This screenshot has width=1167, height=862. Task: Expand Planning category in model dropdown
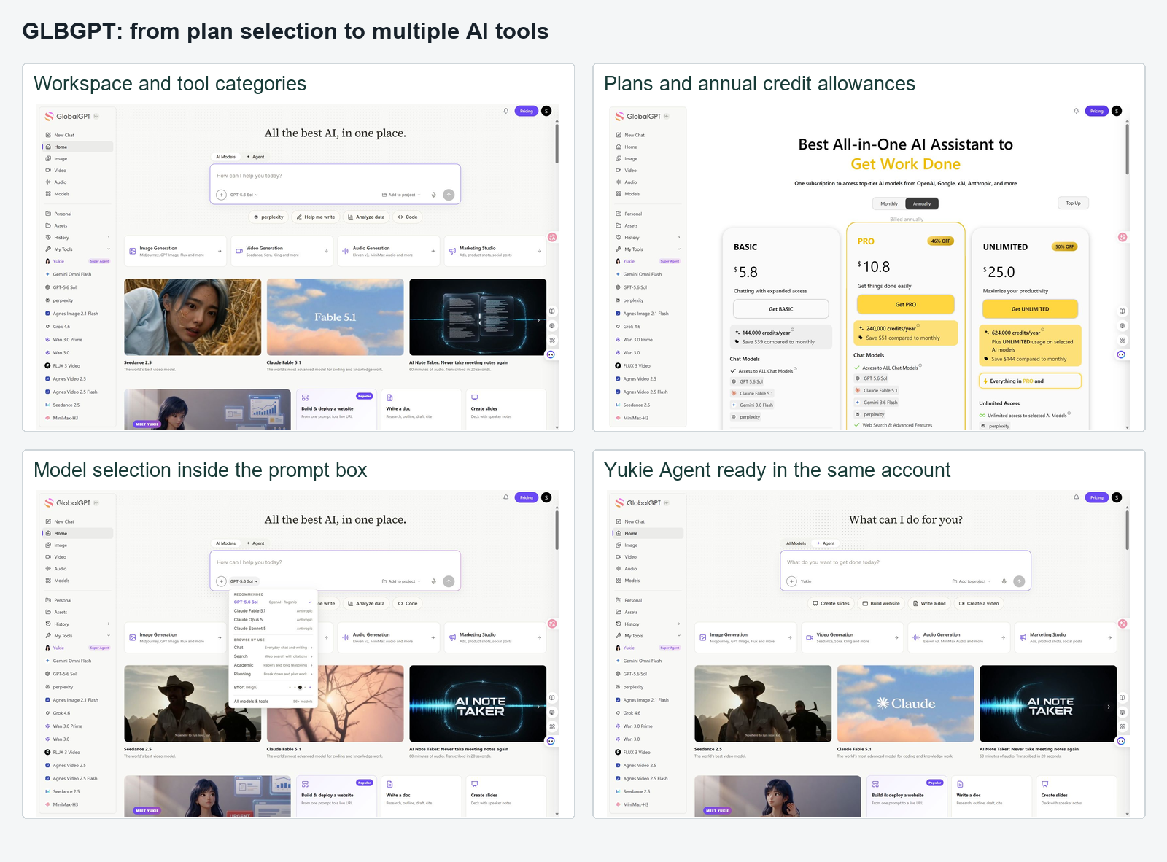tap(273, 674)
